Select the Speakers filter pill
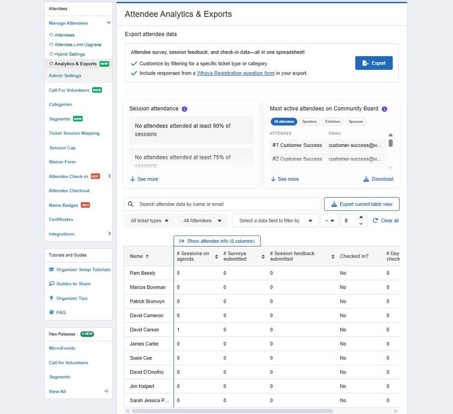 click(309, 121)
